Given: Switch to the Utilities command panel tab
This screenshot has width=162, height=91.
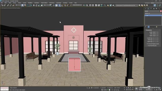Looking at the screenshot, I should click(159, 9).
